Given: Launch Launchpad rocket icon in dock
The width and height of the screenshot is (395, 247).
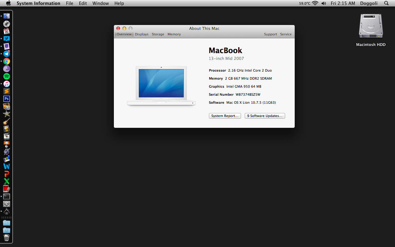Looking at the screenshot, I should [x=6, y=24].
